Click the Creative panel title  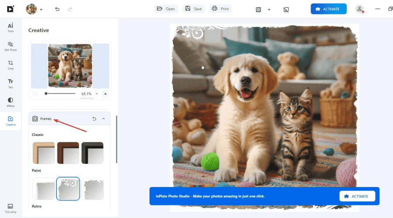38,30
